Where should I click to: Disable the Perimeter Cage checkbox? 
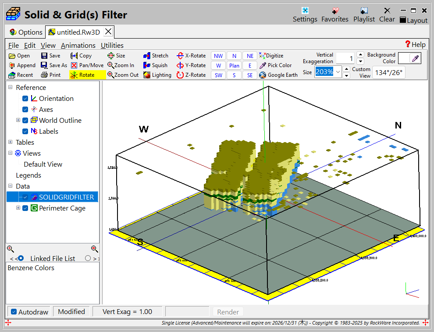tap(25, 208)
